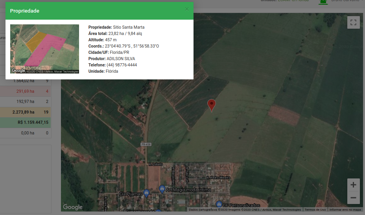Select the coordinates 23°04'40.79"S text
Viewport: 365px width, 215px height.
coord(118,46)
